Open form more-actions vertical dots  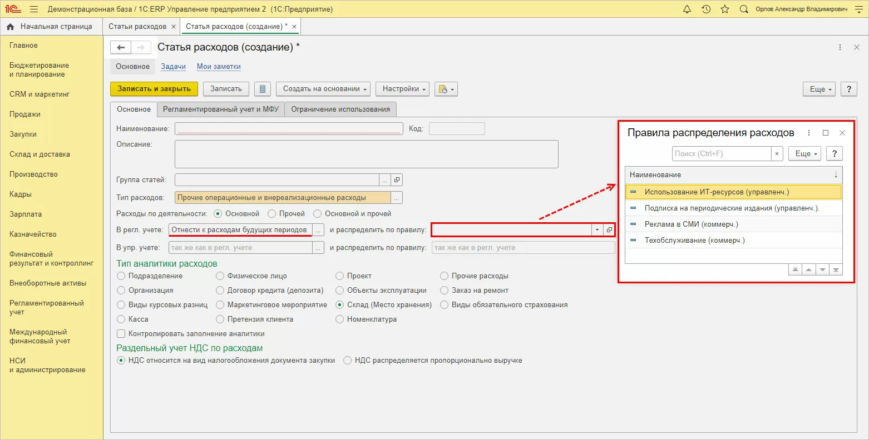(x=840, y=48)
